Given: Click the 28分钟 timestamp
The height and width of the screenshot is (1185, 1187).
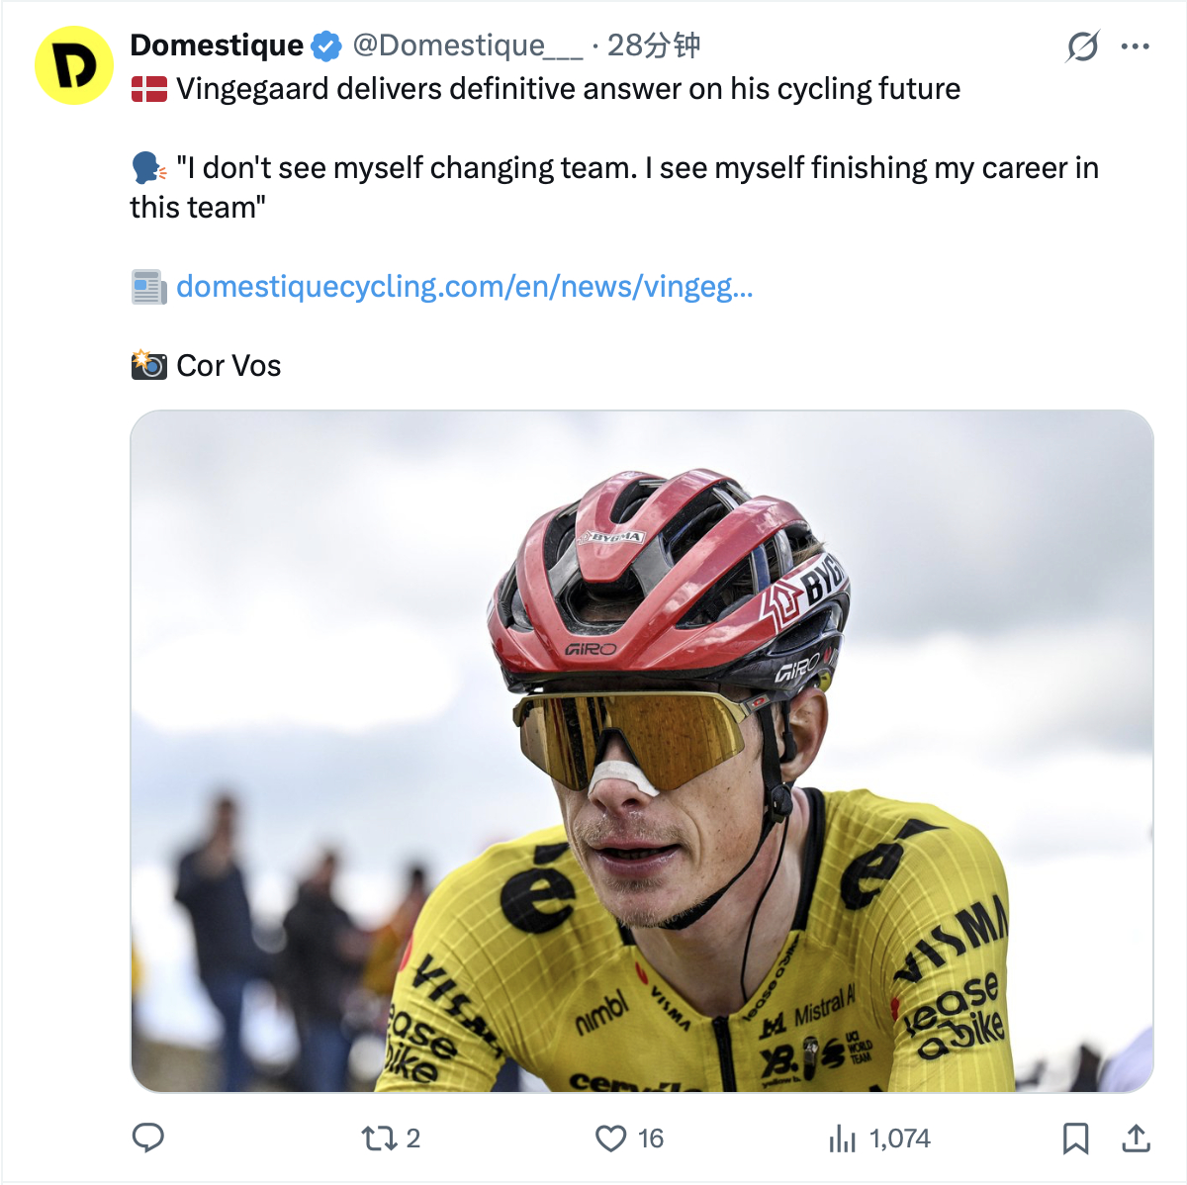Looking at the screenshot, I should pos(654,46).
